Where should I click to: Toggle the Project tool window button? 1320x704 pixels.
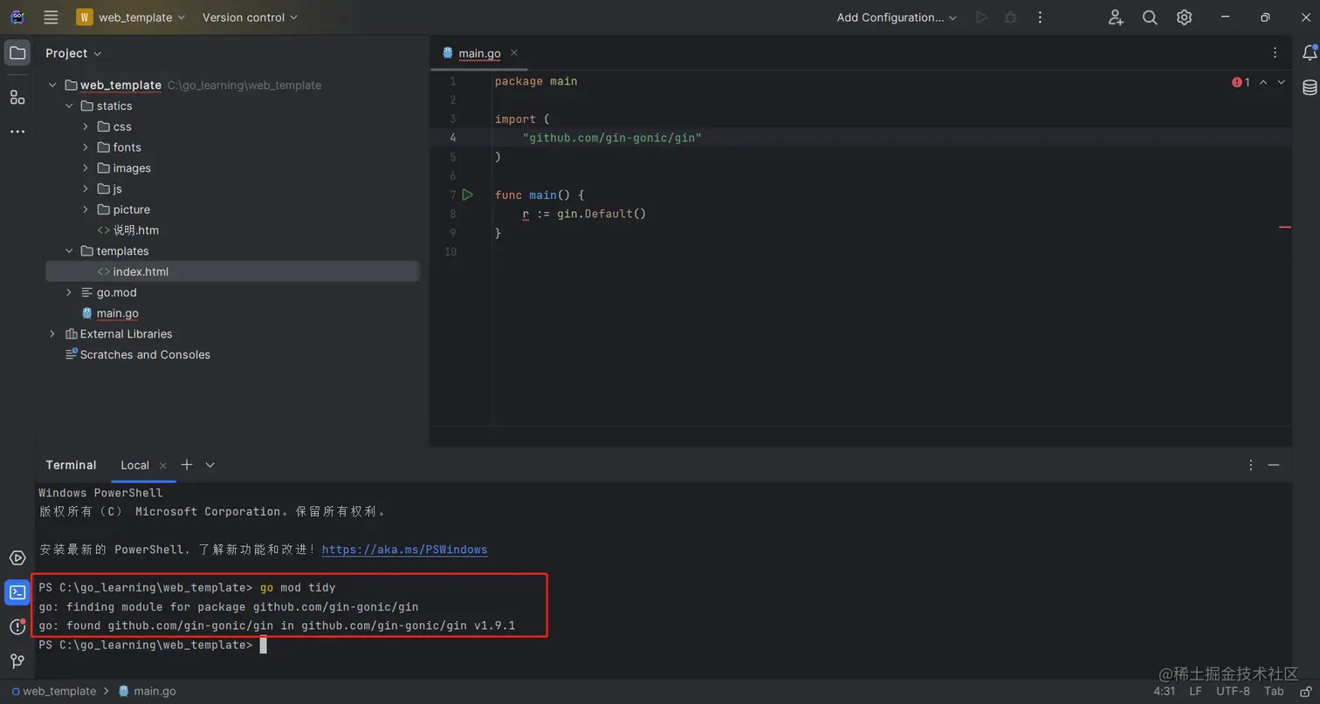(17, 53)
